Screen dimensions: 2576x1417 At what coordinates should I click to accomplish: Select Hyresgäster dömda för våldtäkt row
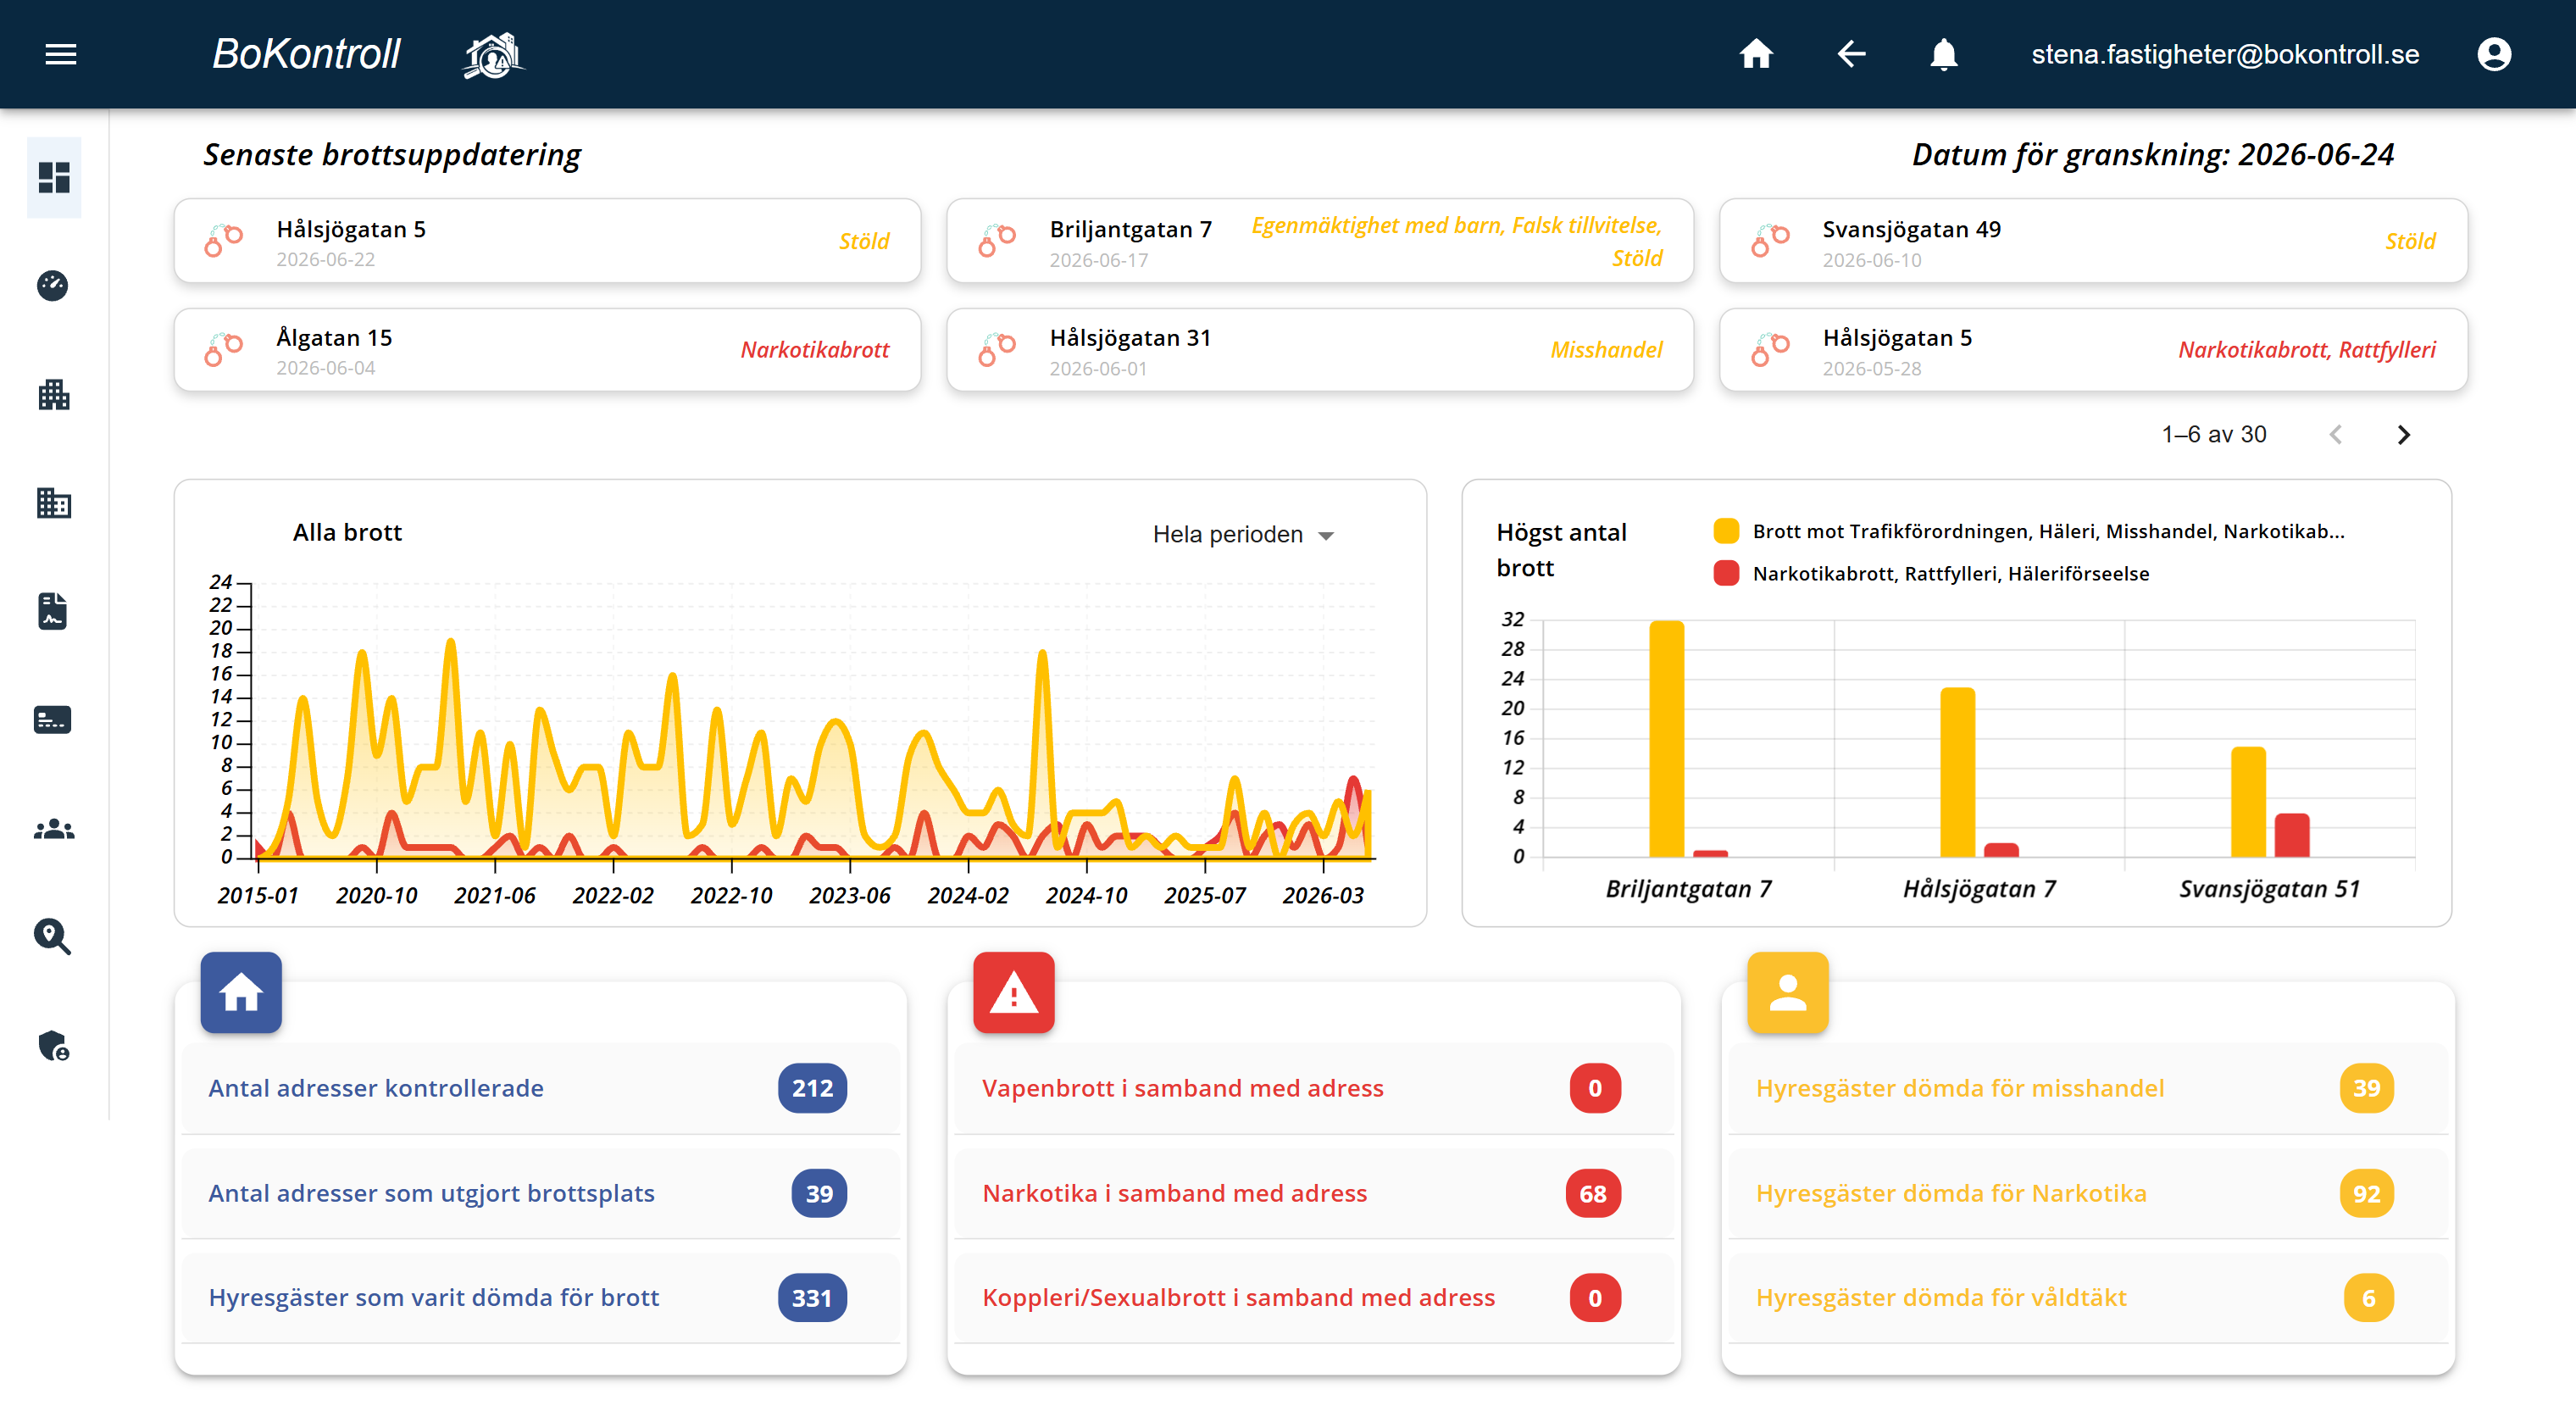2088,1298
